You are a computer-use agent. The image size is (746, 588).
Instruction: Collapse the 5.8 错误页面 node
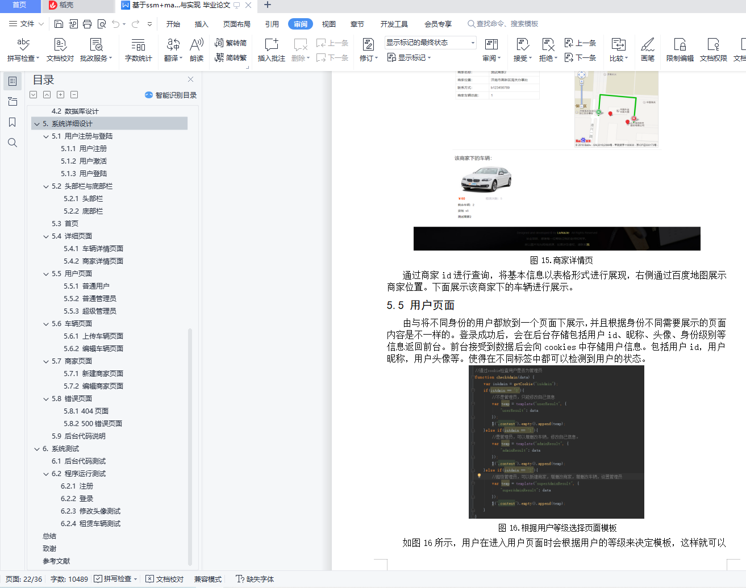coord(46,399)
